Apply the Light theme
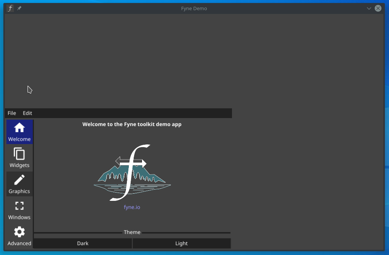 [x=182, y=243]
